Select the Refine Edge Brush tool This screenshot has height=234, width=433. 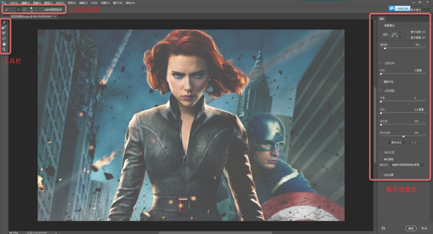[x=4, y=28]
